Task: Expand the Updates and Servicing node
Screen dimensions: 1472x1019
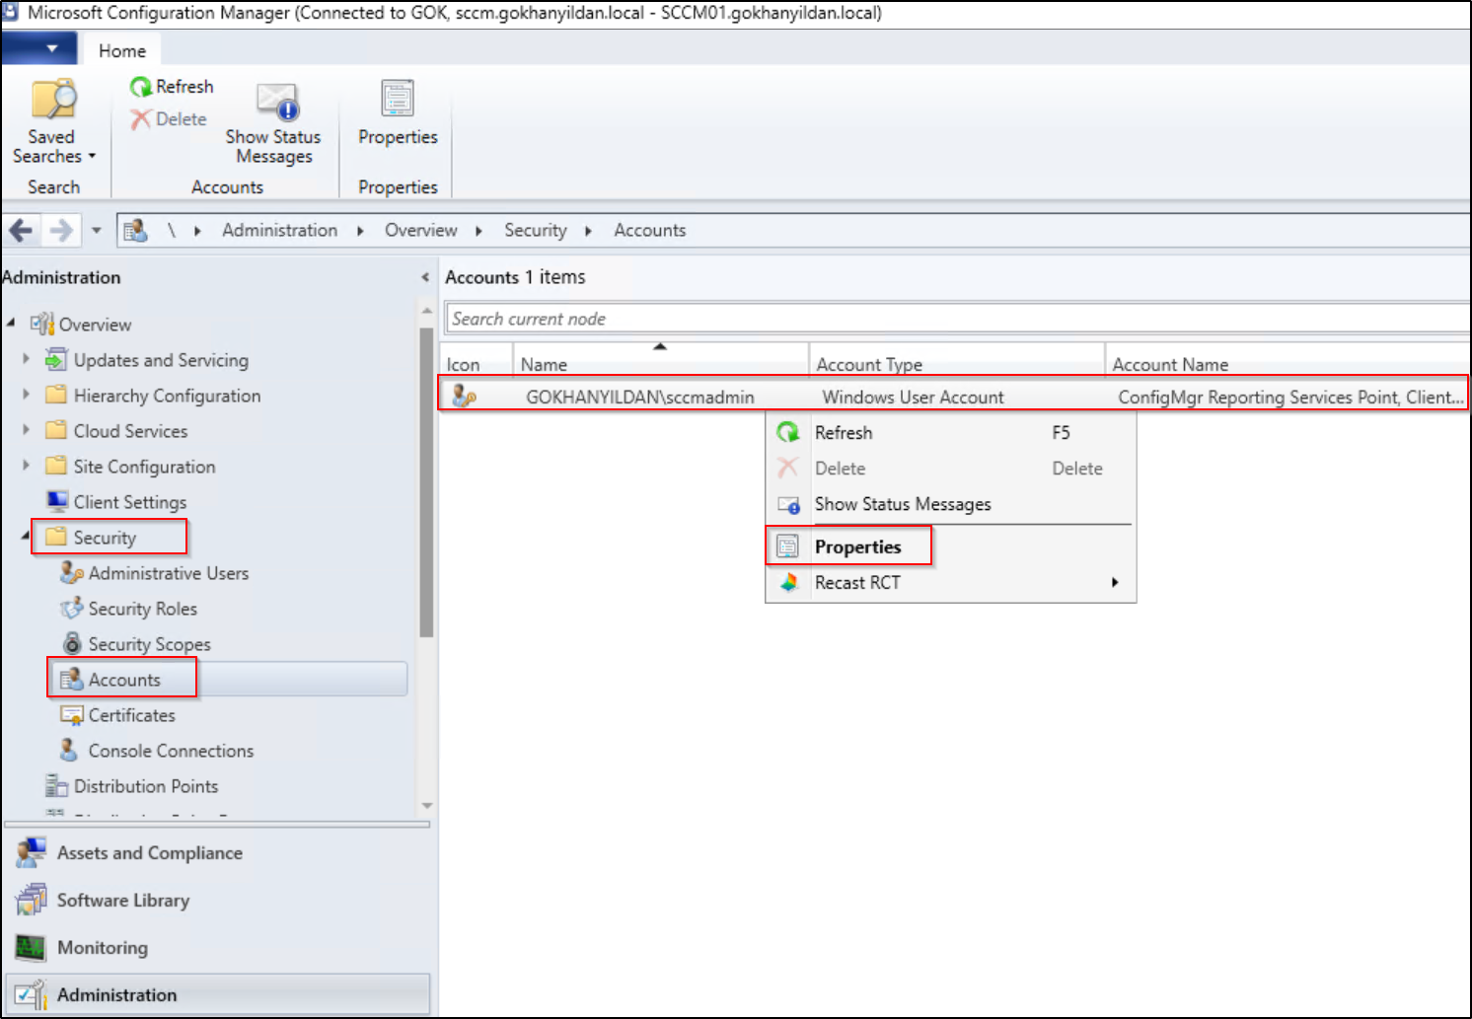Action: (27, 359)
